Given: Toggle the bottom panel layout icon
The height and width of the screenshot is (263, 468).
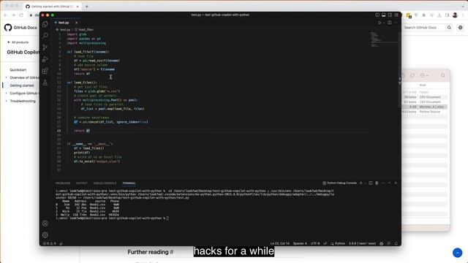Looking at the screenshot, I should 383,15.
